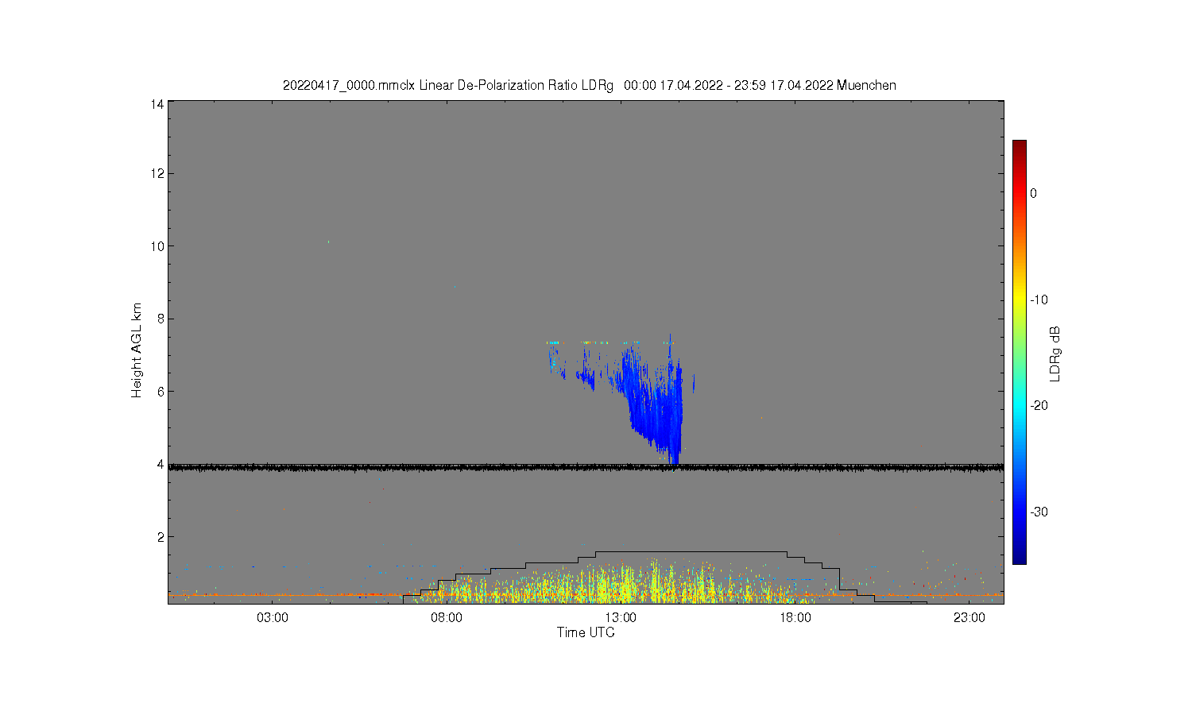Click the height tick label 4

click(x=161, y=464)
